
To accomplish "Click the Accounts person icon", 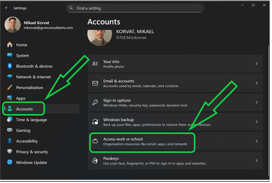I will click(10, 109).
